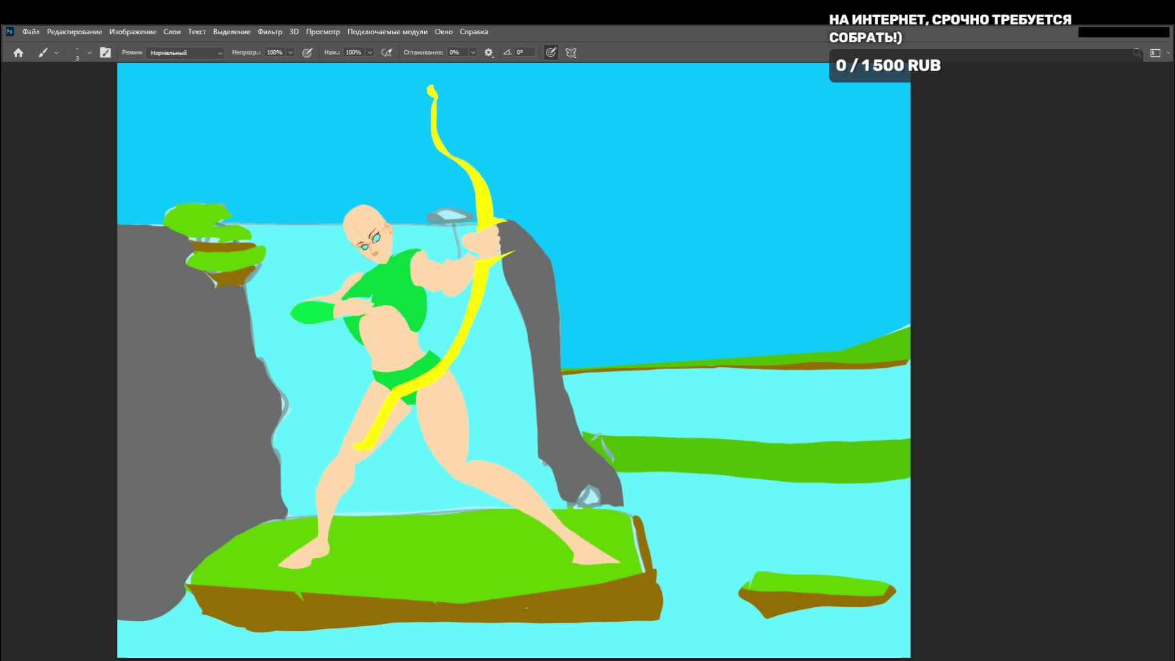Click the workspace switcher icon
The width and height of the screenshot is (1175, 661).
1155,53
